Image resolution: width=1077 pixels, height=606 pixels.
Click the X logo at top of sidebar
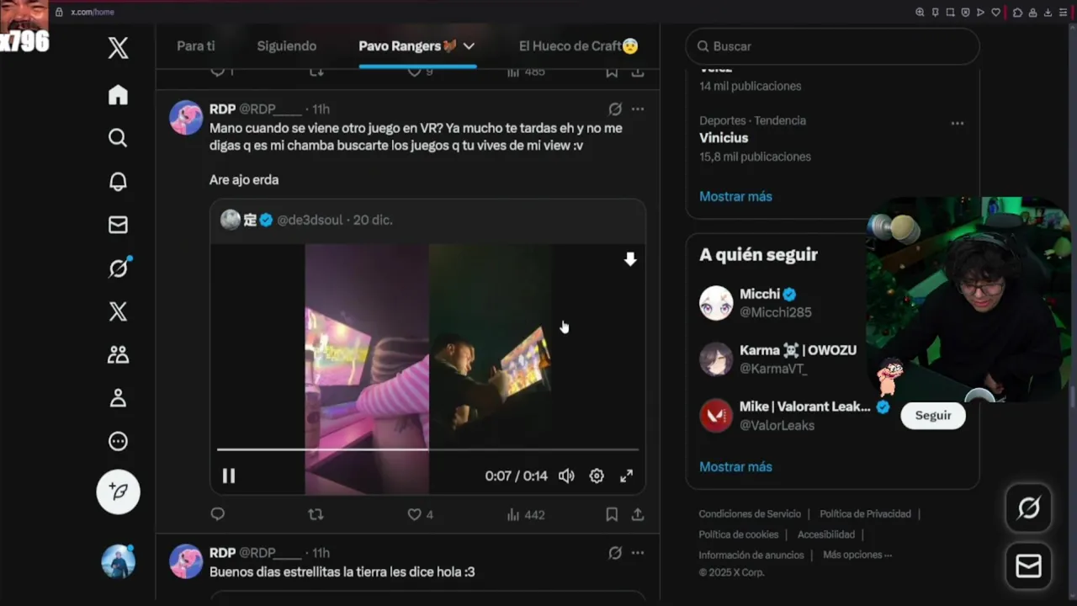click(x=118, y=48)
